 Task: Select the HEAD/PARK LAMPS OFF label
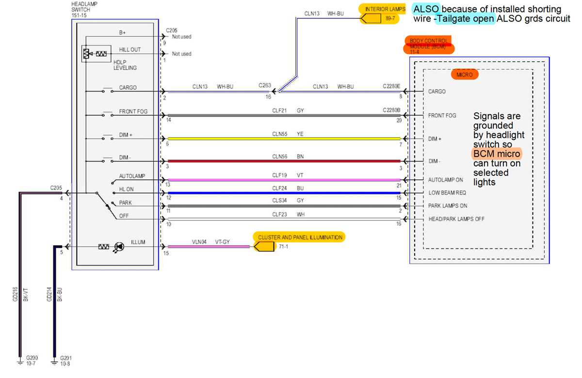[x=456, y=219]
